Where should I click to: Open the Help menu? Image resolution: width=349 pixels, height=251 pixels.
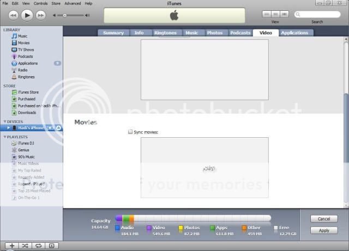[88, 4]
